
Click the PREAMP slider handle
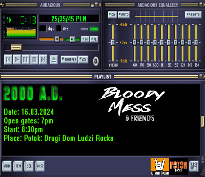[113, 42]
